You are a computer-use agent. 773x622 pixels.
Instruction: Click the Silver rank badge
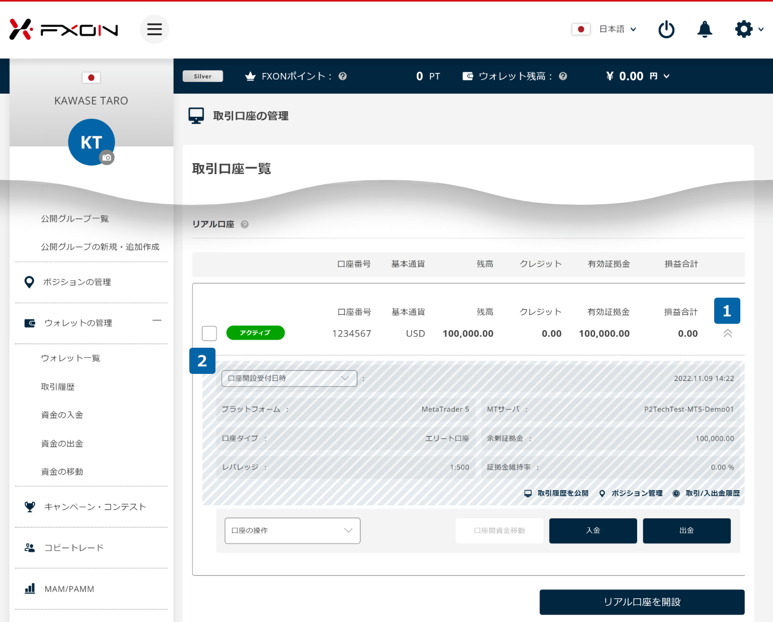pos(203,76)
